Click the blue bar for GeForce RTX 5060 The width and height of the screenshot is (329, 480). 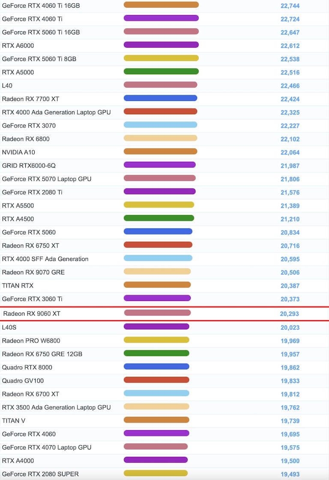(x=158, y=231)
